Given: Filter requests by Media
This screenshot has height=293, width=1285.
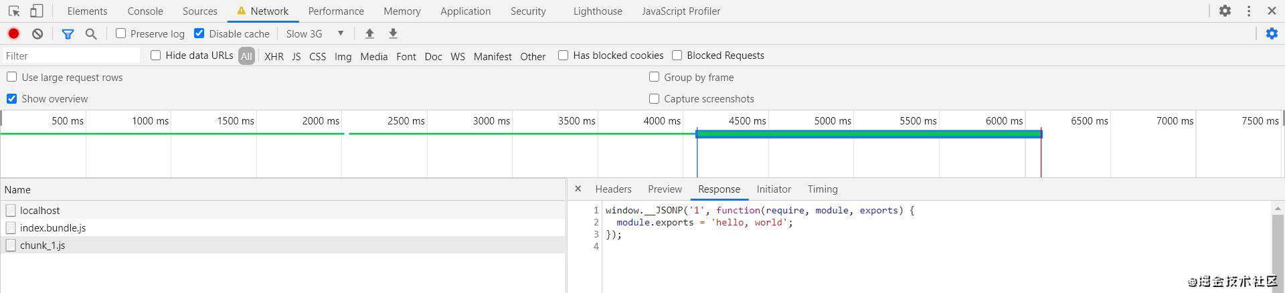Looking at the screenshot, I should point(373,56).
